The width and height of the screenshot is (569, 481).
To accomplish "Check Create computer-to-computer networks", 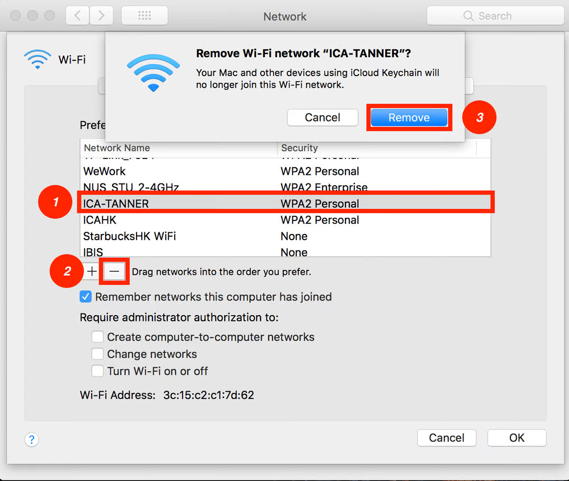I will tap(97, 337).
